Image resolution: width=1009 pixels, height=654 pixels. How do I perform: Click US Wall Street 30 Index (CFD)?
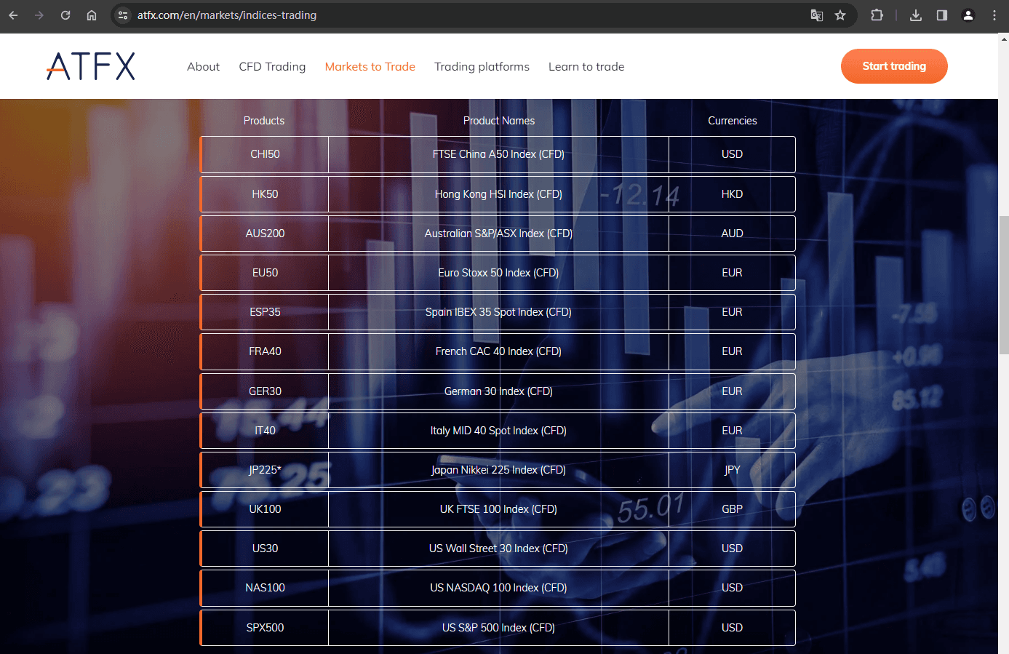498,549
